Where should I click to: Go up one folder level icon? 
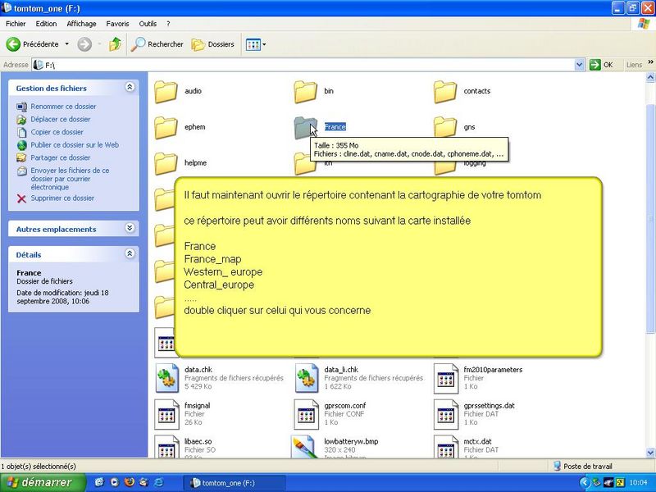pos(115,44)
